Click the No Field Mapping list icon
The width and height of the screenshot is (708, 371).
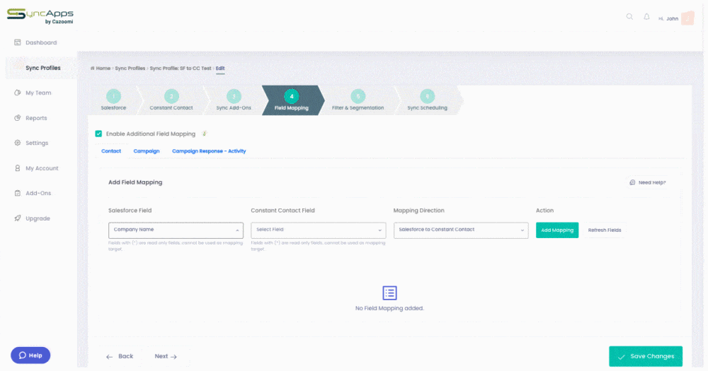coord(389,293)
